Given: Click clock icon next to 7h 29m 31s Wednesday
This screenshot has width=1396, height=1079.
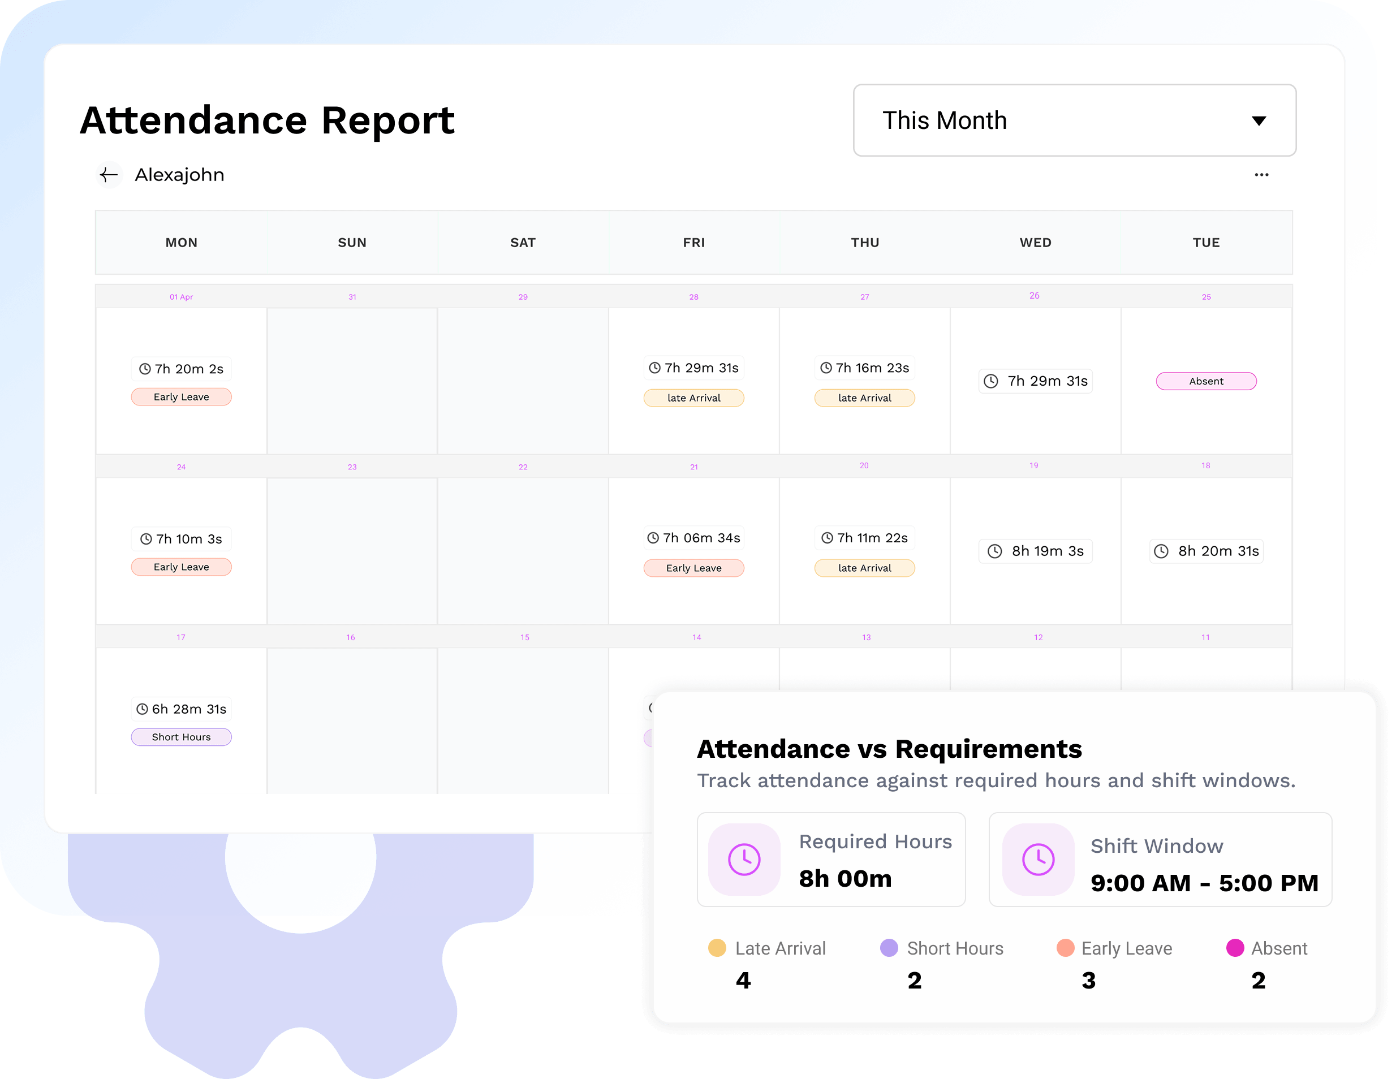Looking at the screenshot, I should (991, 381).
